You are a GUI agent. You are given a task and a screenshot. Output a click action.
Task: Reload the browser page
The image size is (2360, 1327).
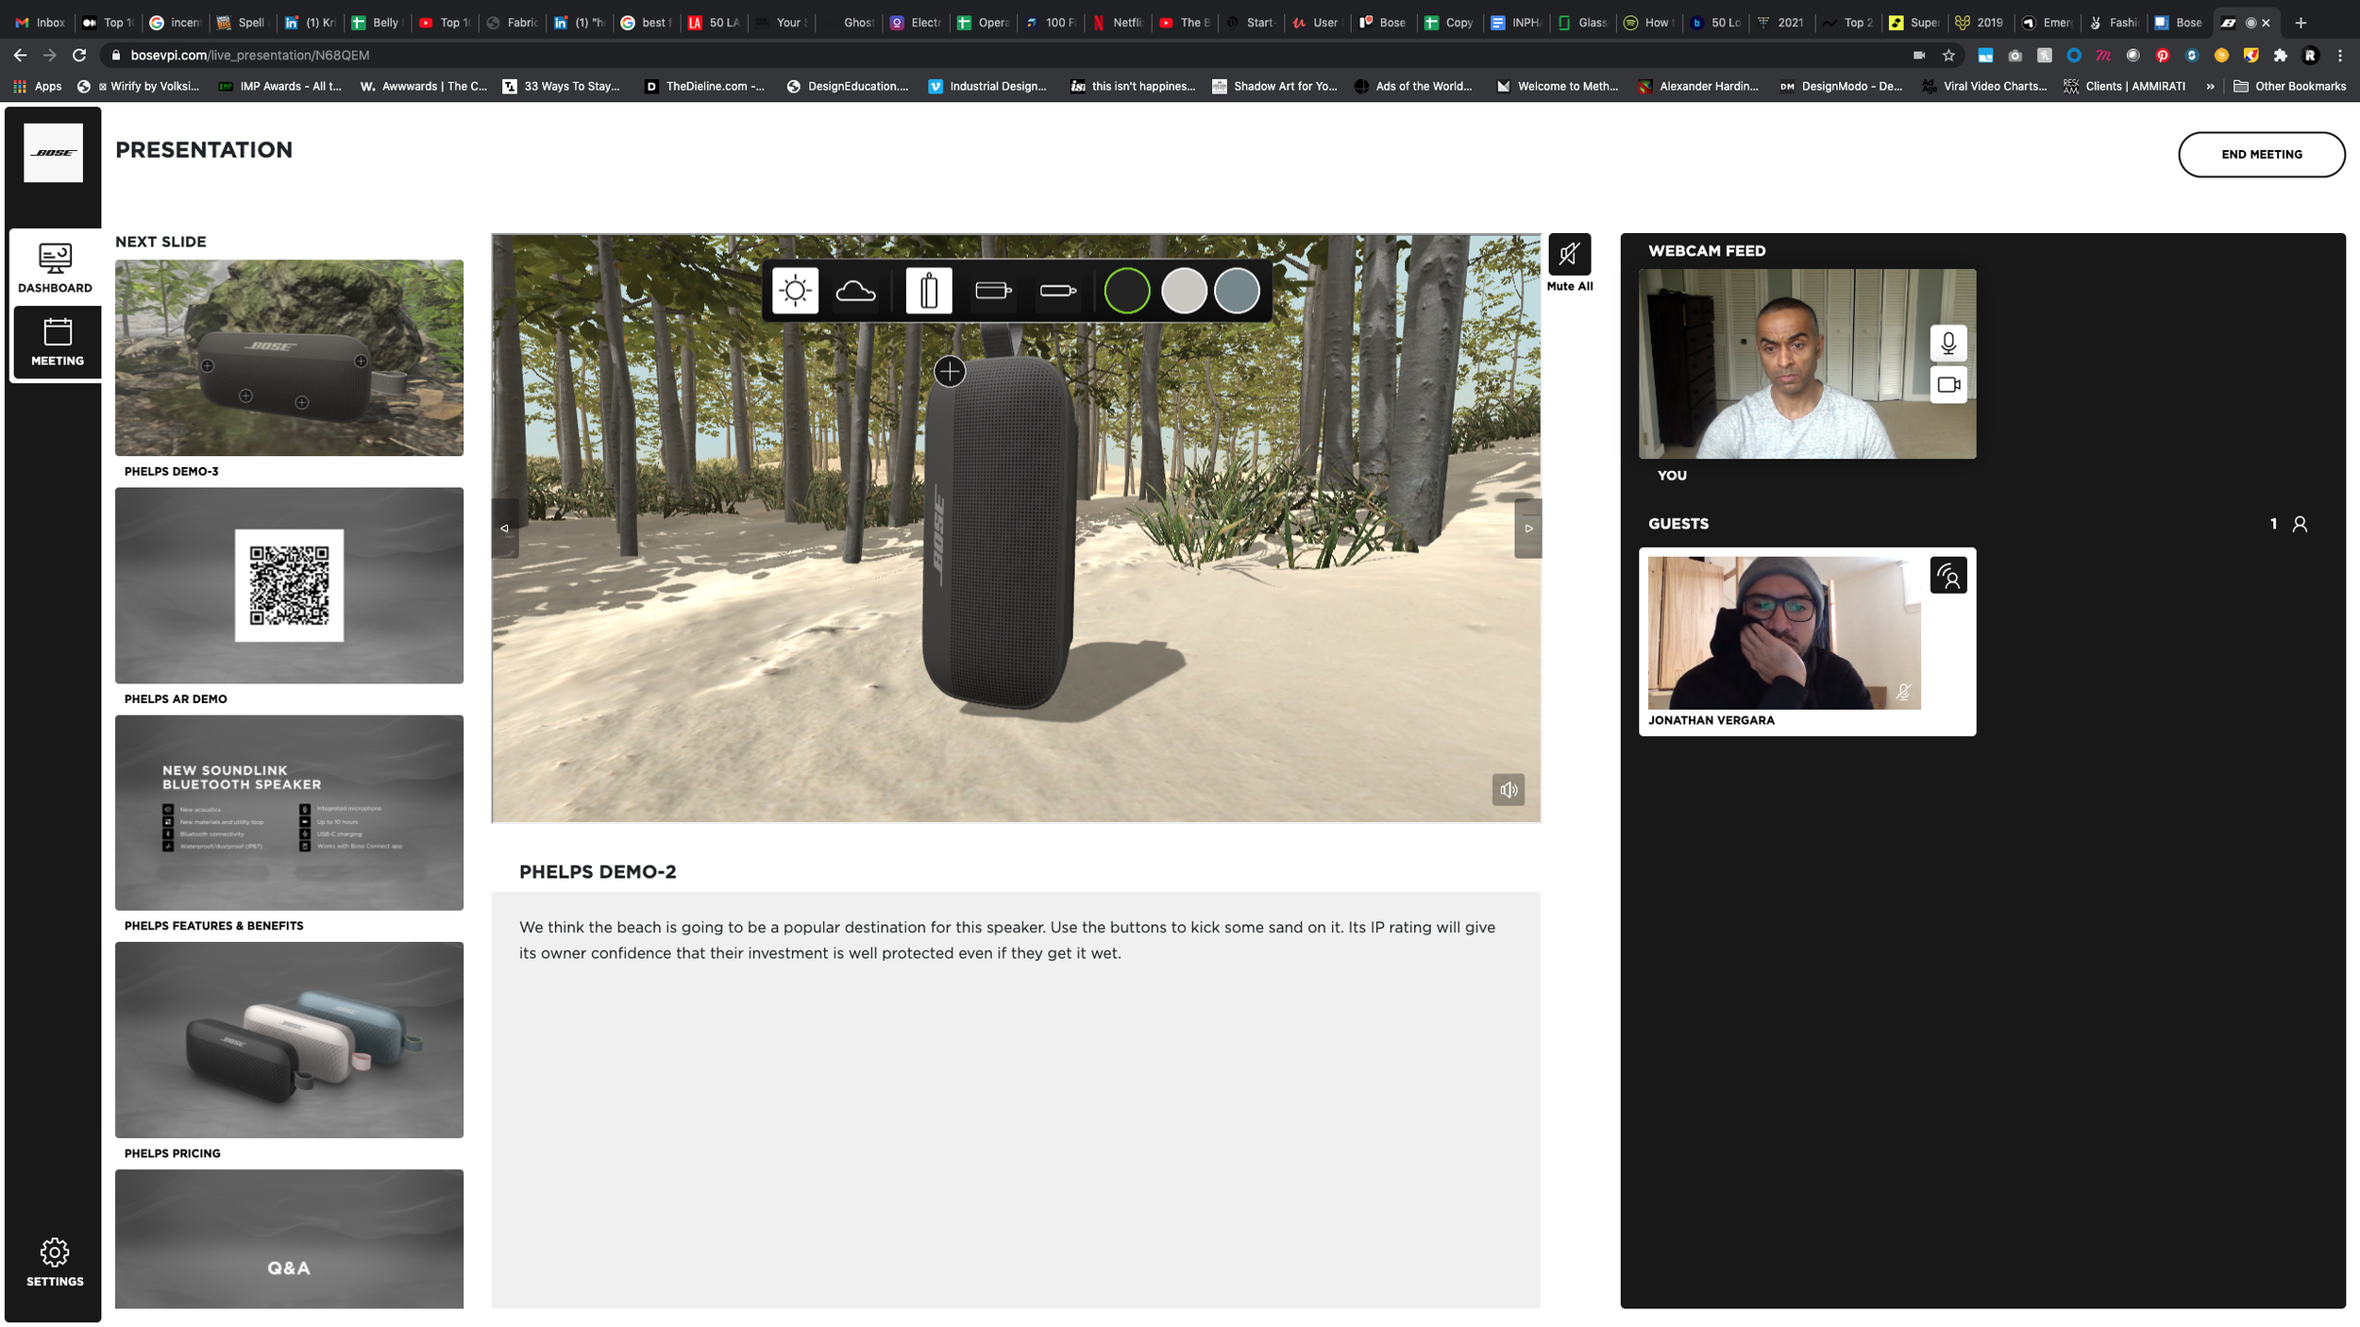[x=79, y=56]
